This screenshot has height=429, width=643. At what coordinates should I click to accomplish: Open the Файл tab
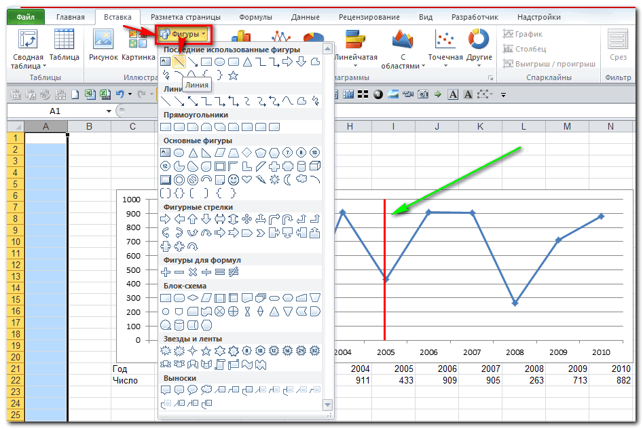click(25, 17)
